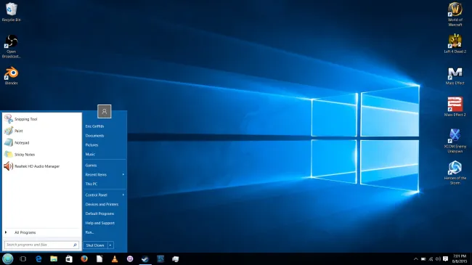Click the Search programs and files box

tap(41, 245)
